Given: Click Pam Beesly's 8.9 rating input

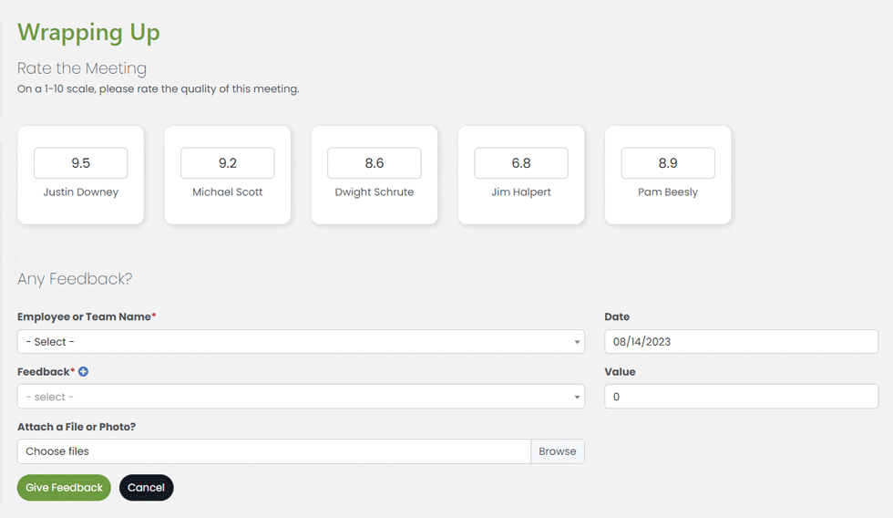Looking at the screenshot, I should [667, 163].
